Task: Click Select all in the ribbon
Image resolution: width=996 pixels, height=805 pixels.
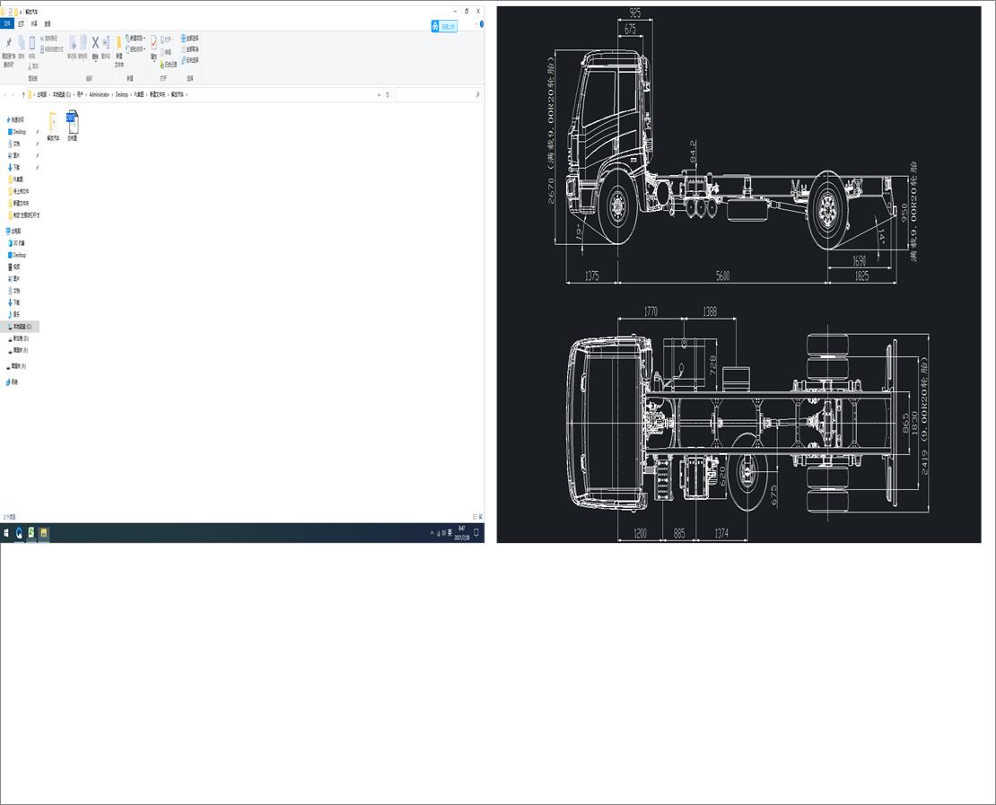Action: click(x=190, y=38)
